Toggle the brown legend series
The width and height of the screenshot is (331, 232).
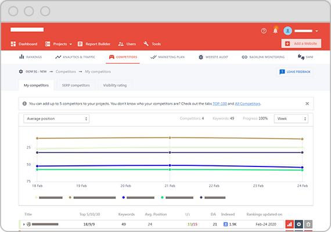pyautogui.click(x=92, y=197)
